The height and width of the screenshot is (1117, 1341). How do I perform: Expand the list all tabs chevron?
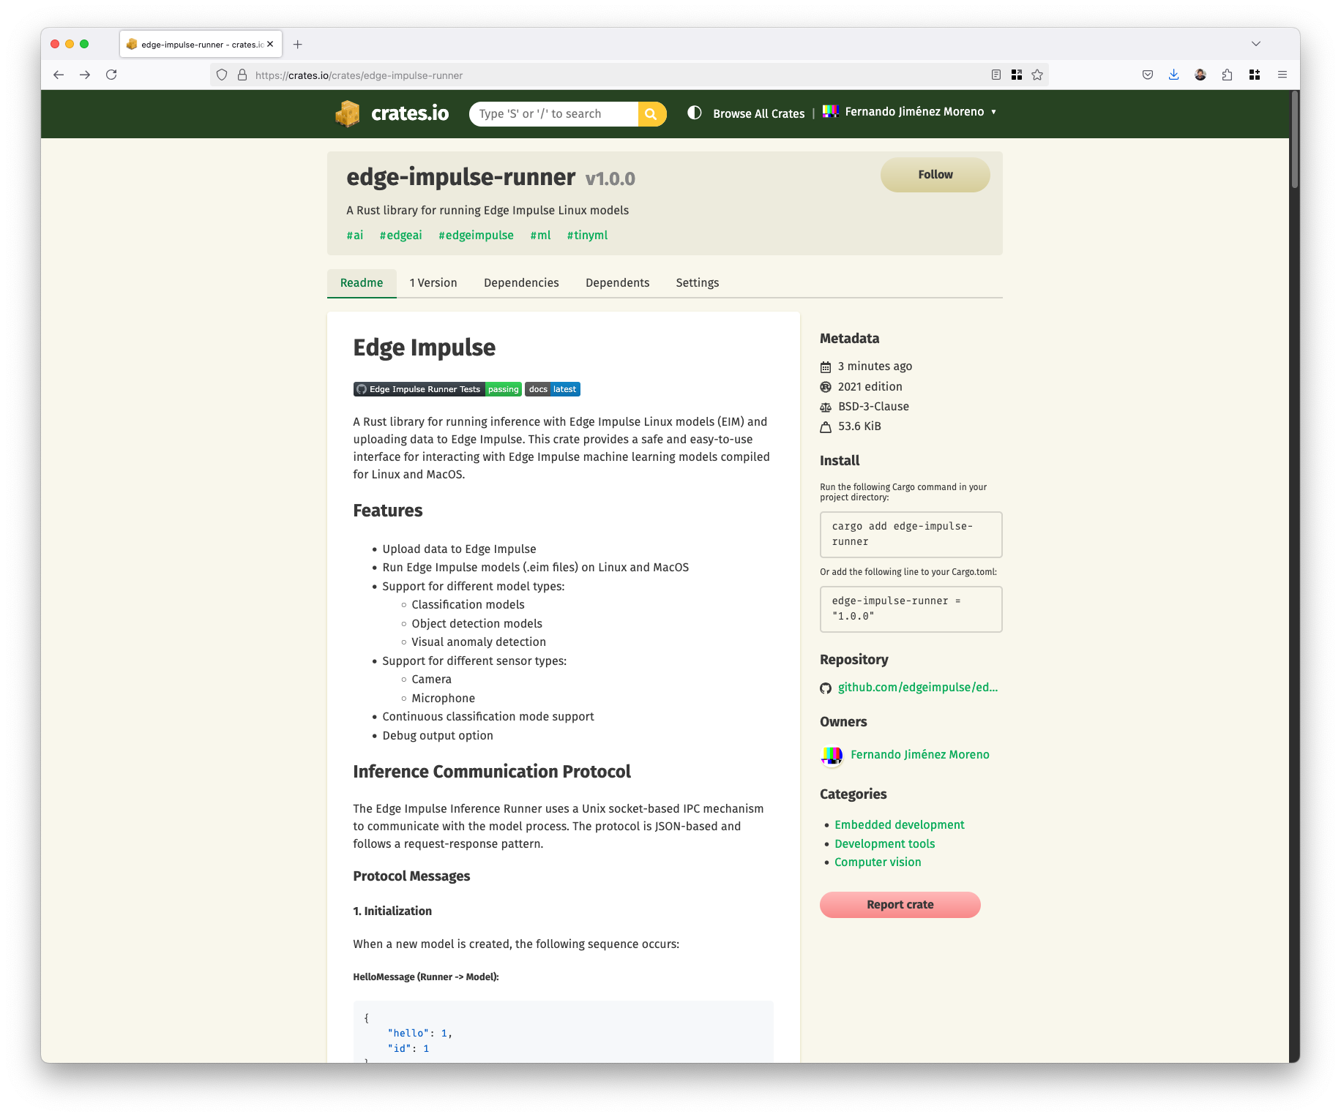(1256, 44)
